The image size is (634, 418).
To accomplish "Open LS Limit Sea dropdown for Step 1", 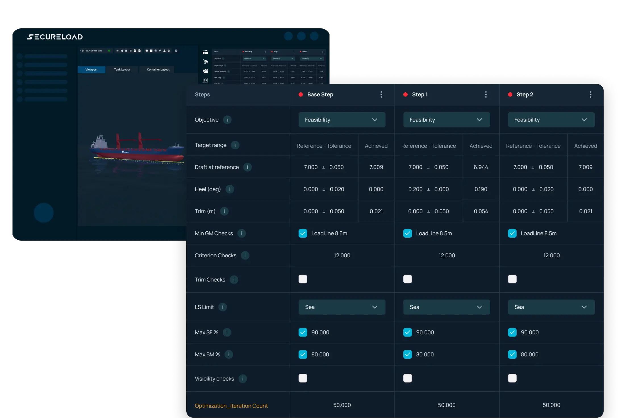I will point(447,307).
